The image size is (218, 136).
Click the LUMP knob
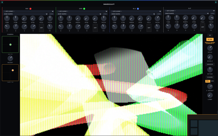pyautogui.click(x=210, y=95)
